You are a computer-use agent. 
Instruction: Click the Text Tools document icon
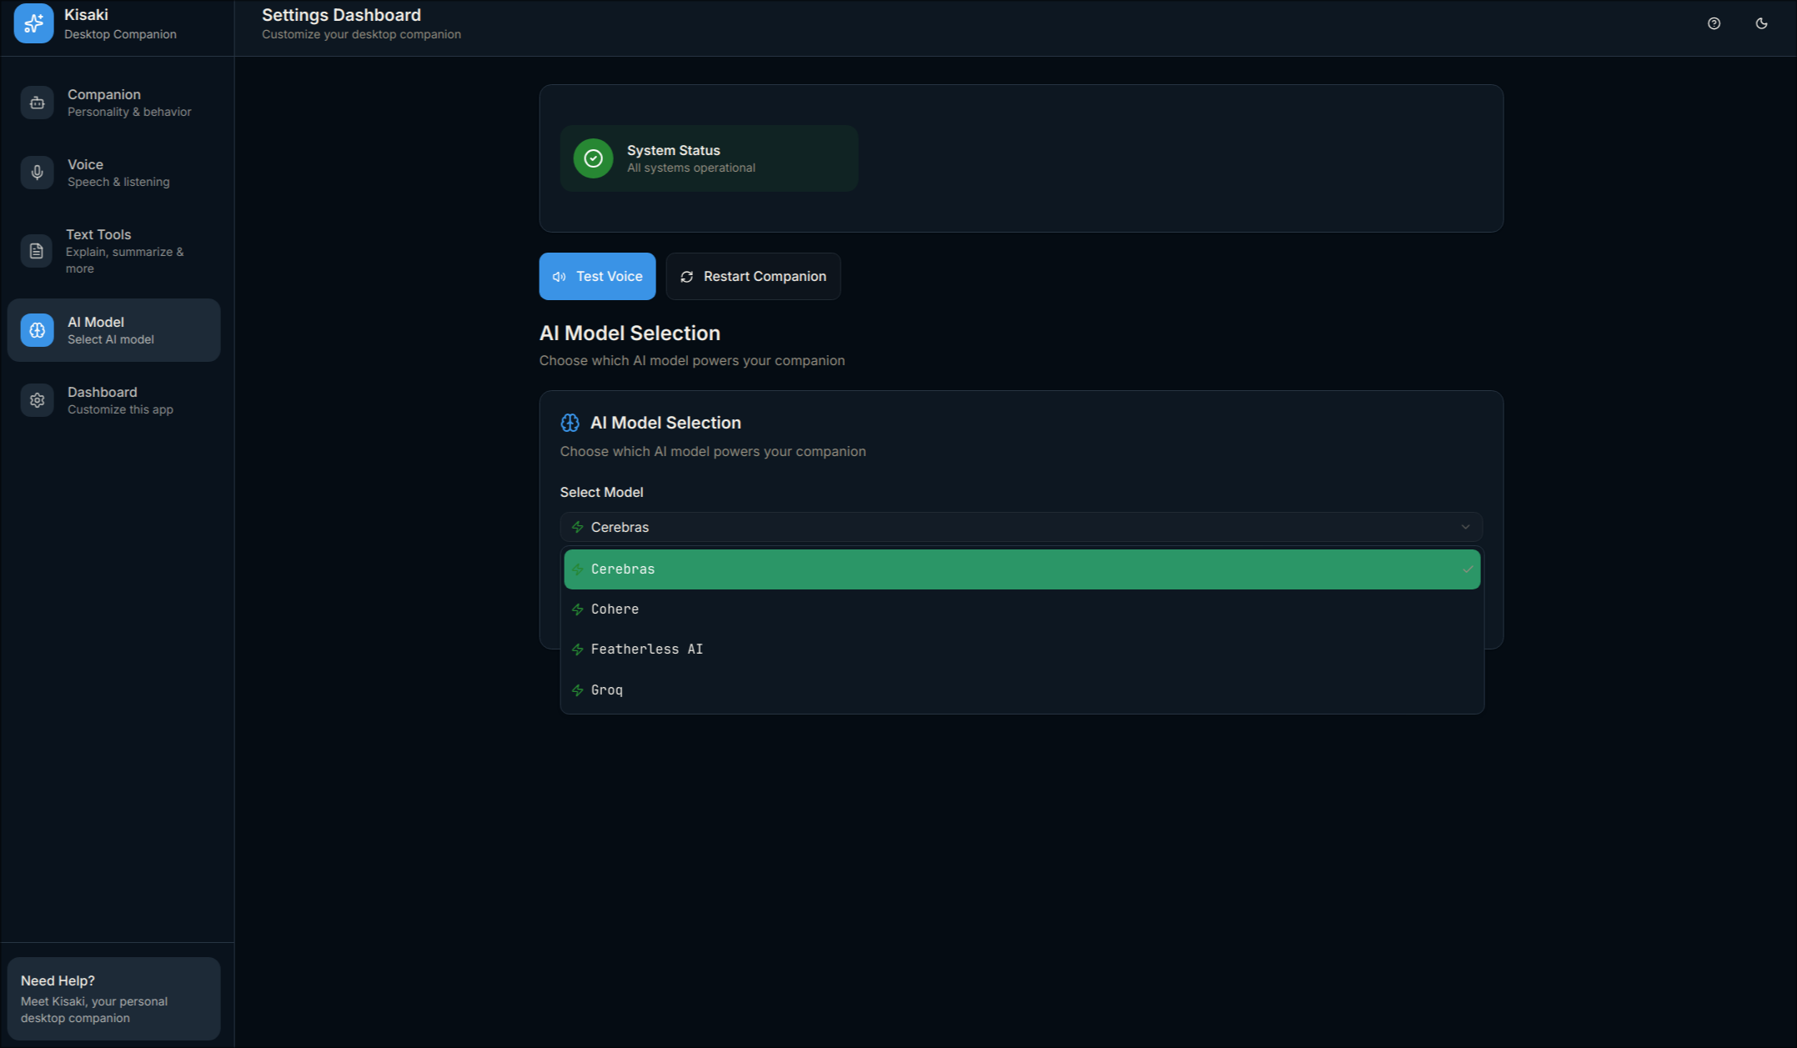tap(37, 251)
